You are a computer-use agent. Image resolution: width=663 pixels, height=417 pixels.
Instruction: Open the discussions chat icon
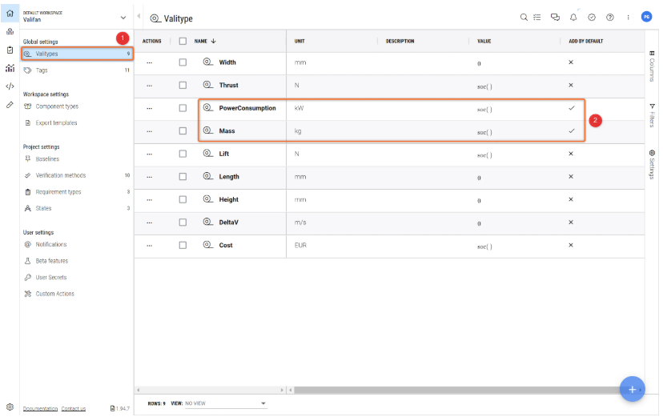pos(555,18)
